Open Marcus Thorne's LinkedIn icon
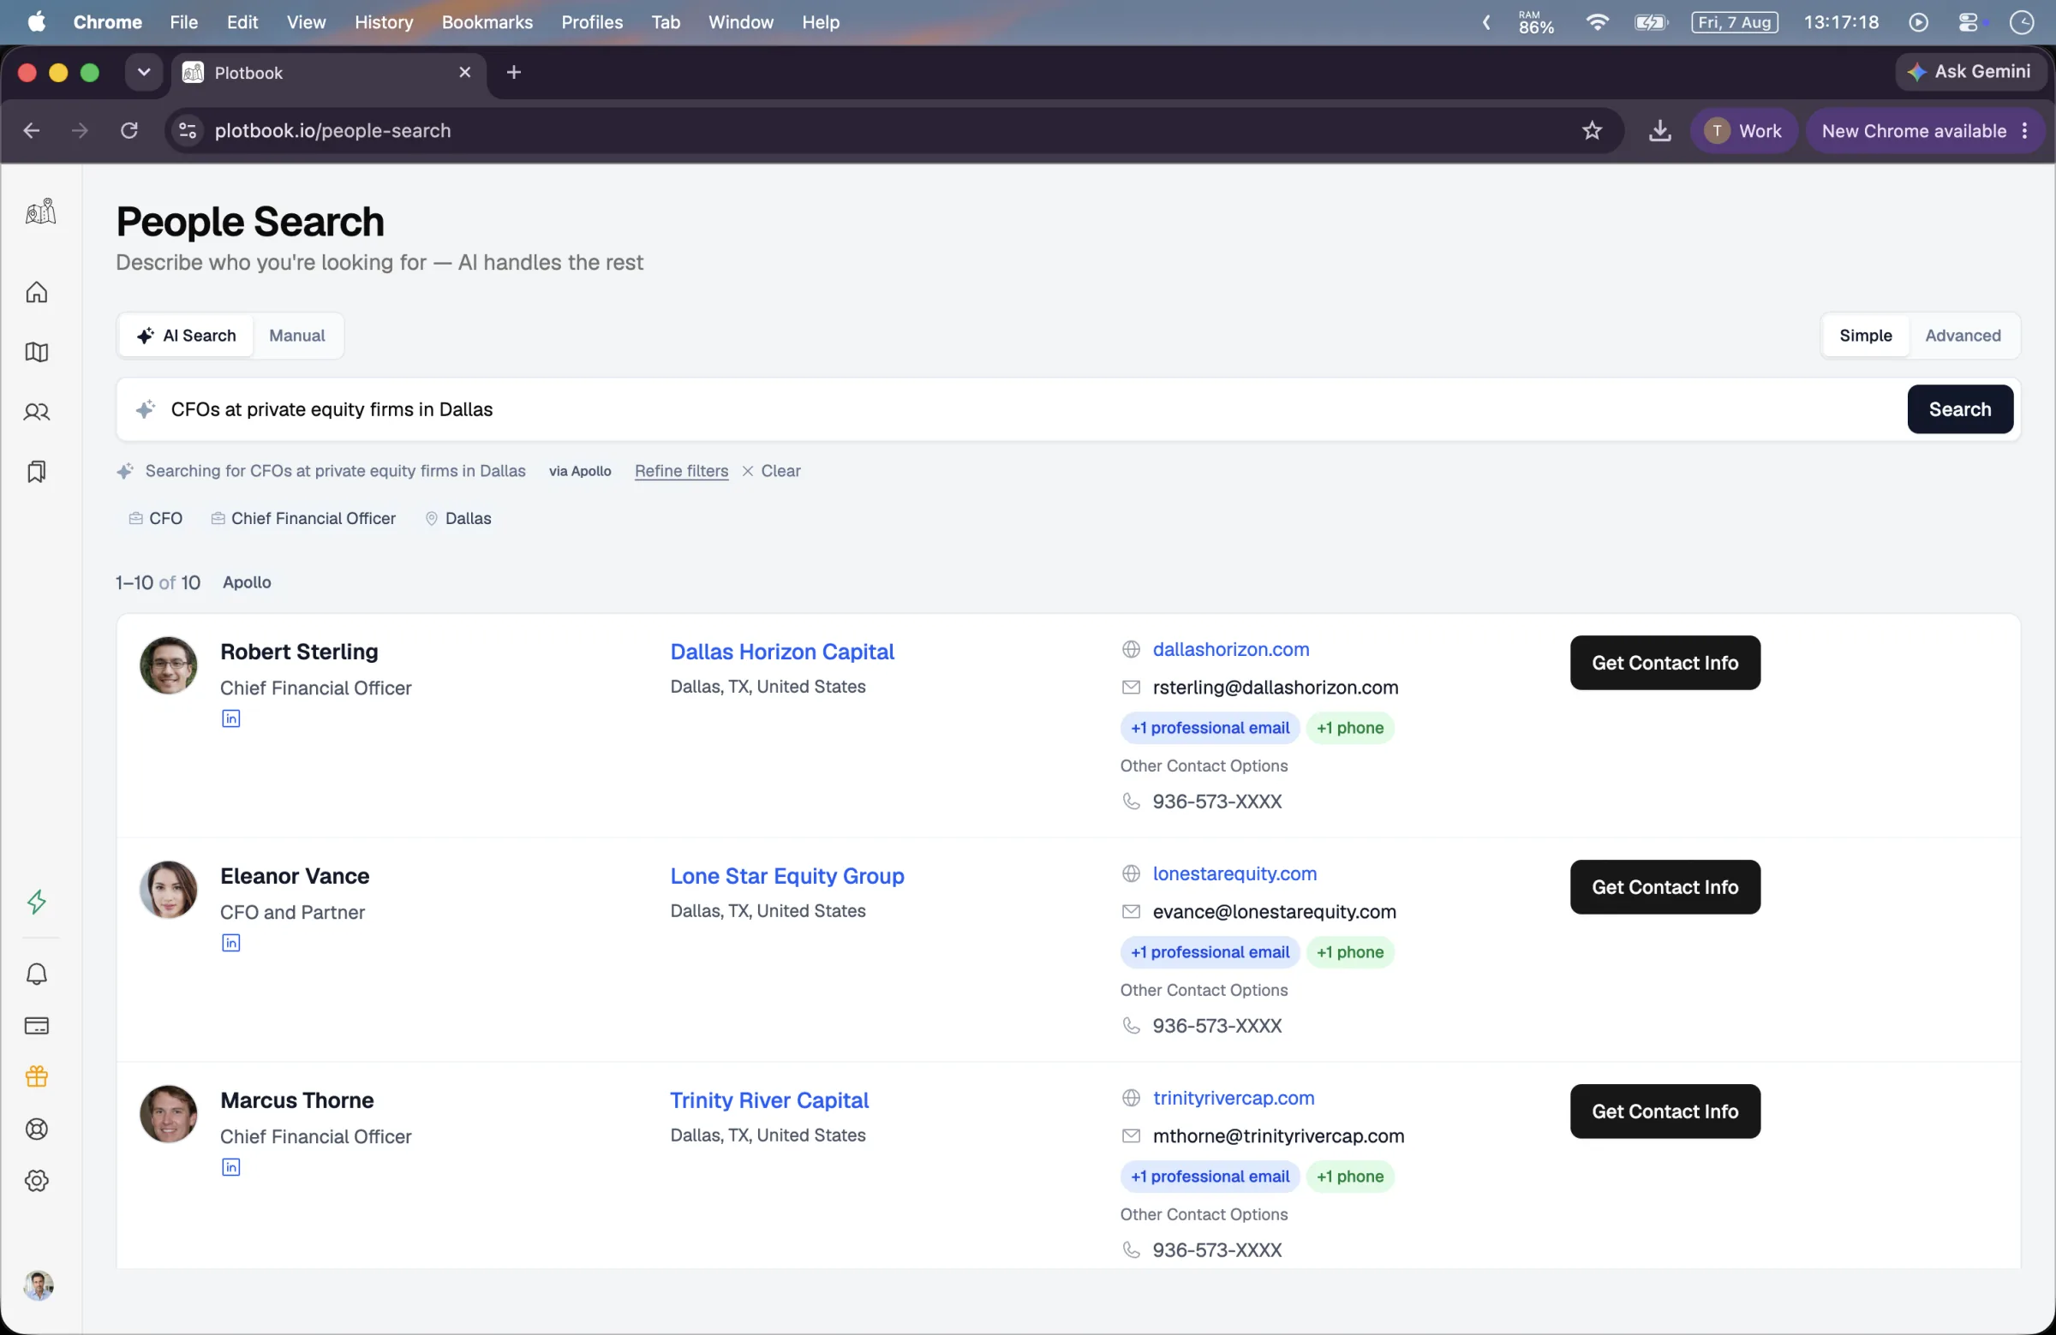This screenshot has width=2056, height=1335. coord(230,1167)
